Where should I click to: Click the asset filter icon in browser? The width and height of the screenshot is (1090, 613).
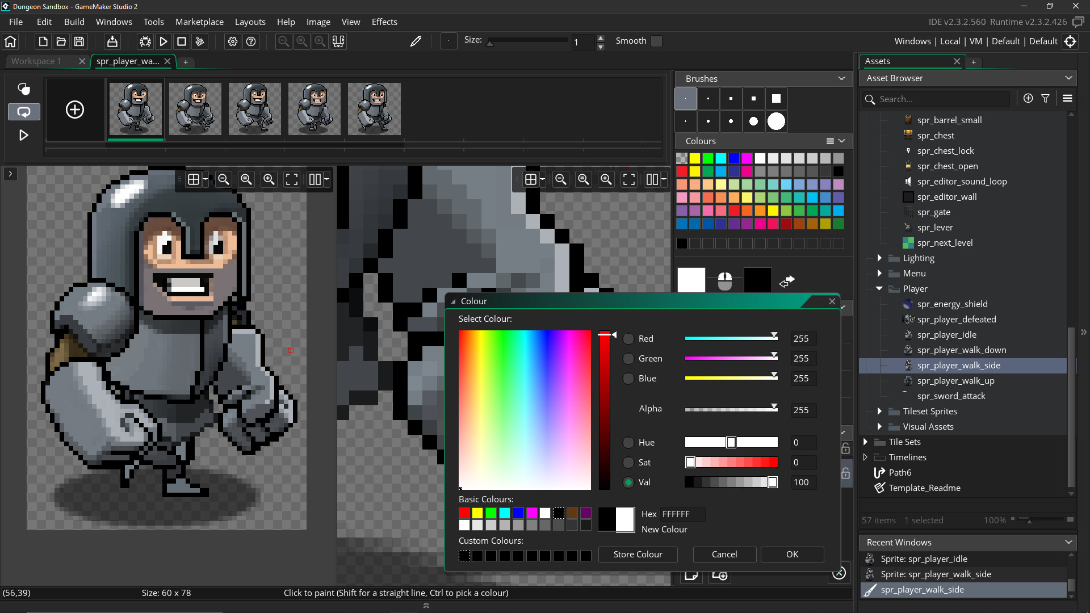(x=1046, y=98)
